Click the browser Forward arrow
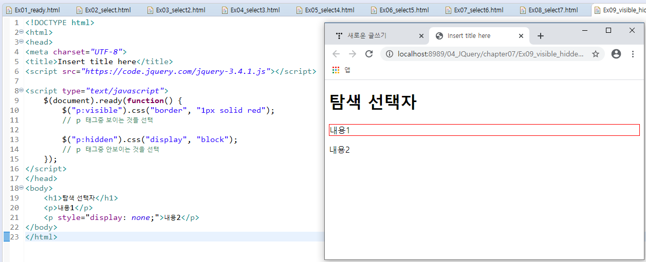Image resolution: width=646 pixels, height=262 pixels. coord(353,54)
